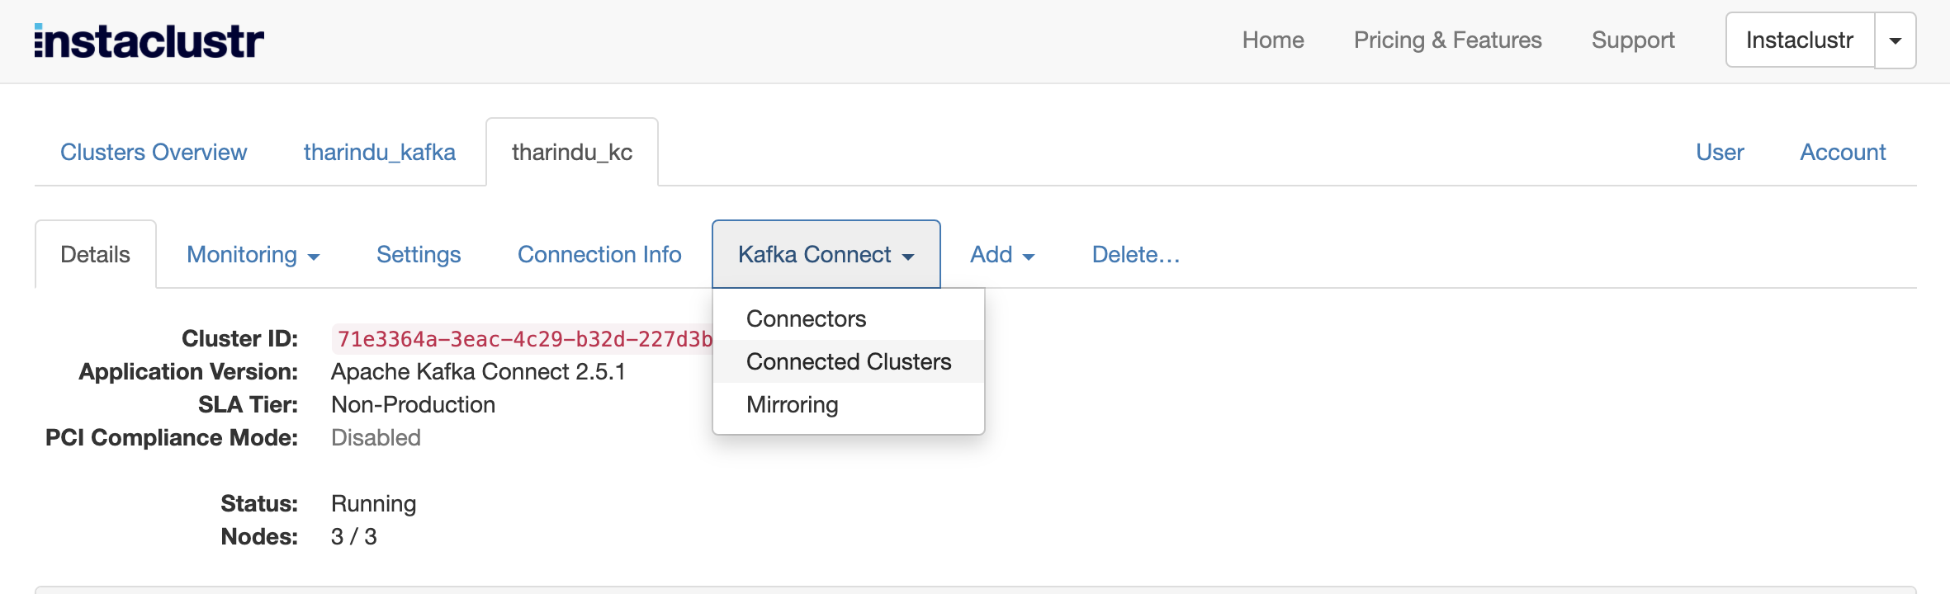This screenshot has height=594, width=1950.
Task: Open the Add dropdown menu
Action: pyautogui.click(x=1001, y=254)
